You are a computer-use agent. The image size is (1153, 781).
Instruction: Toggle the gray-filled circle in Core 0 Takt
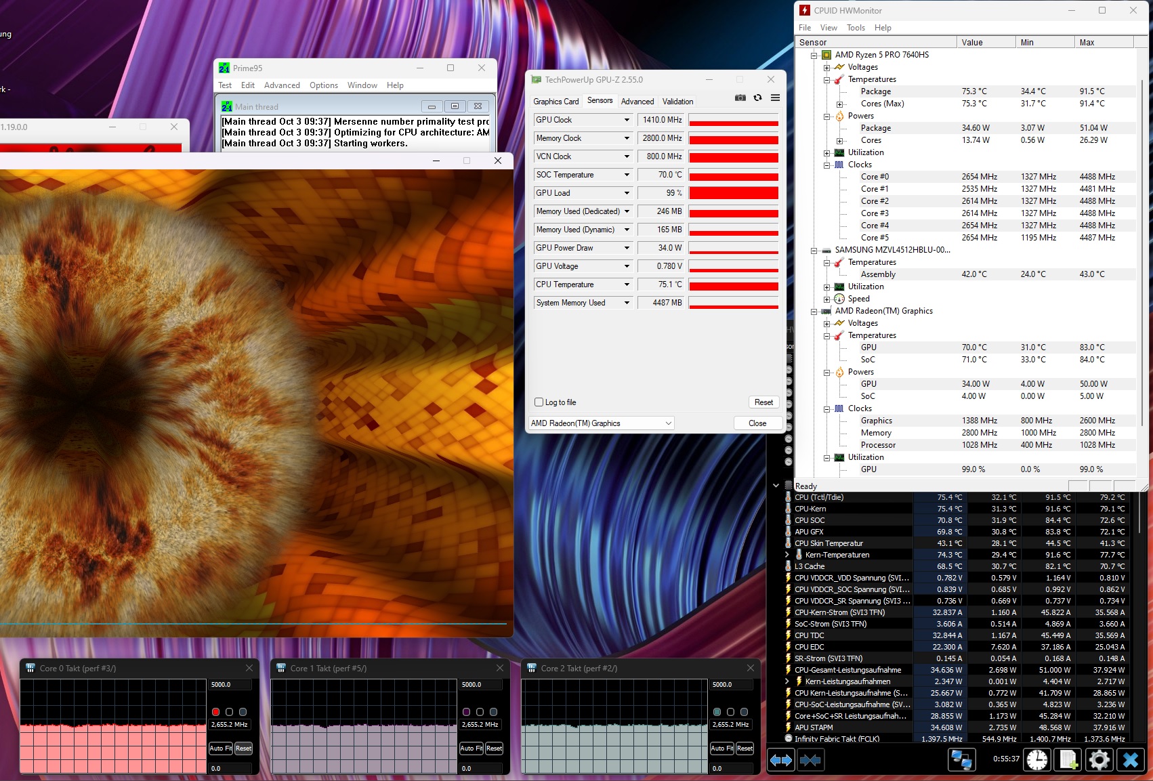[x=243, y=712]
